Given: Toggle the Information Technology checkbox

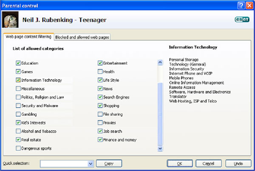Looking at the screenshot, I should pyautogui.click(x=18, y=80).
